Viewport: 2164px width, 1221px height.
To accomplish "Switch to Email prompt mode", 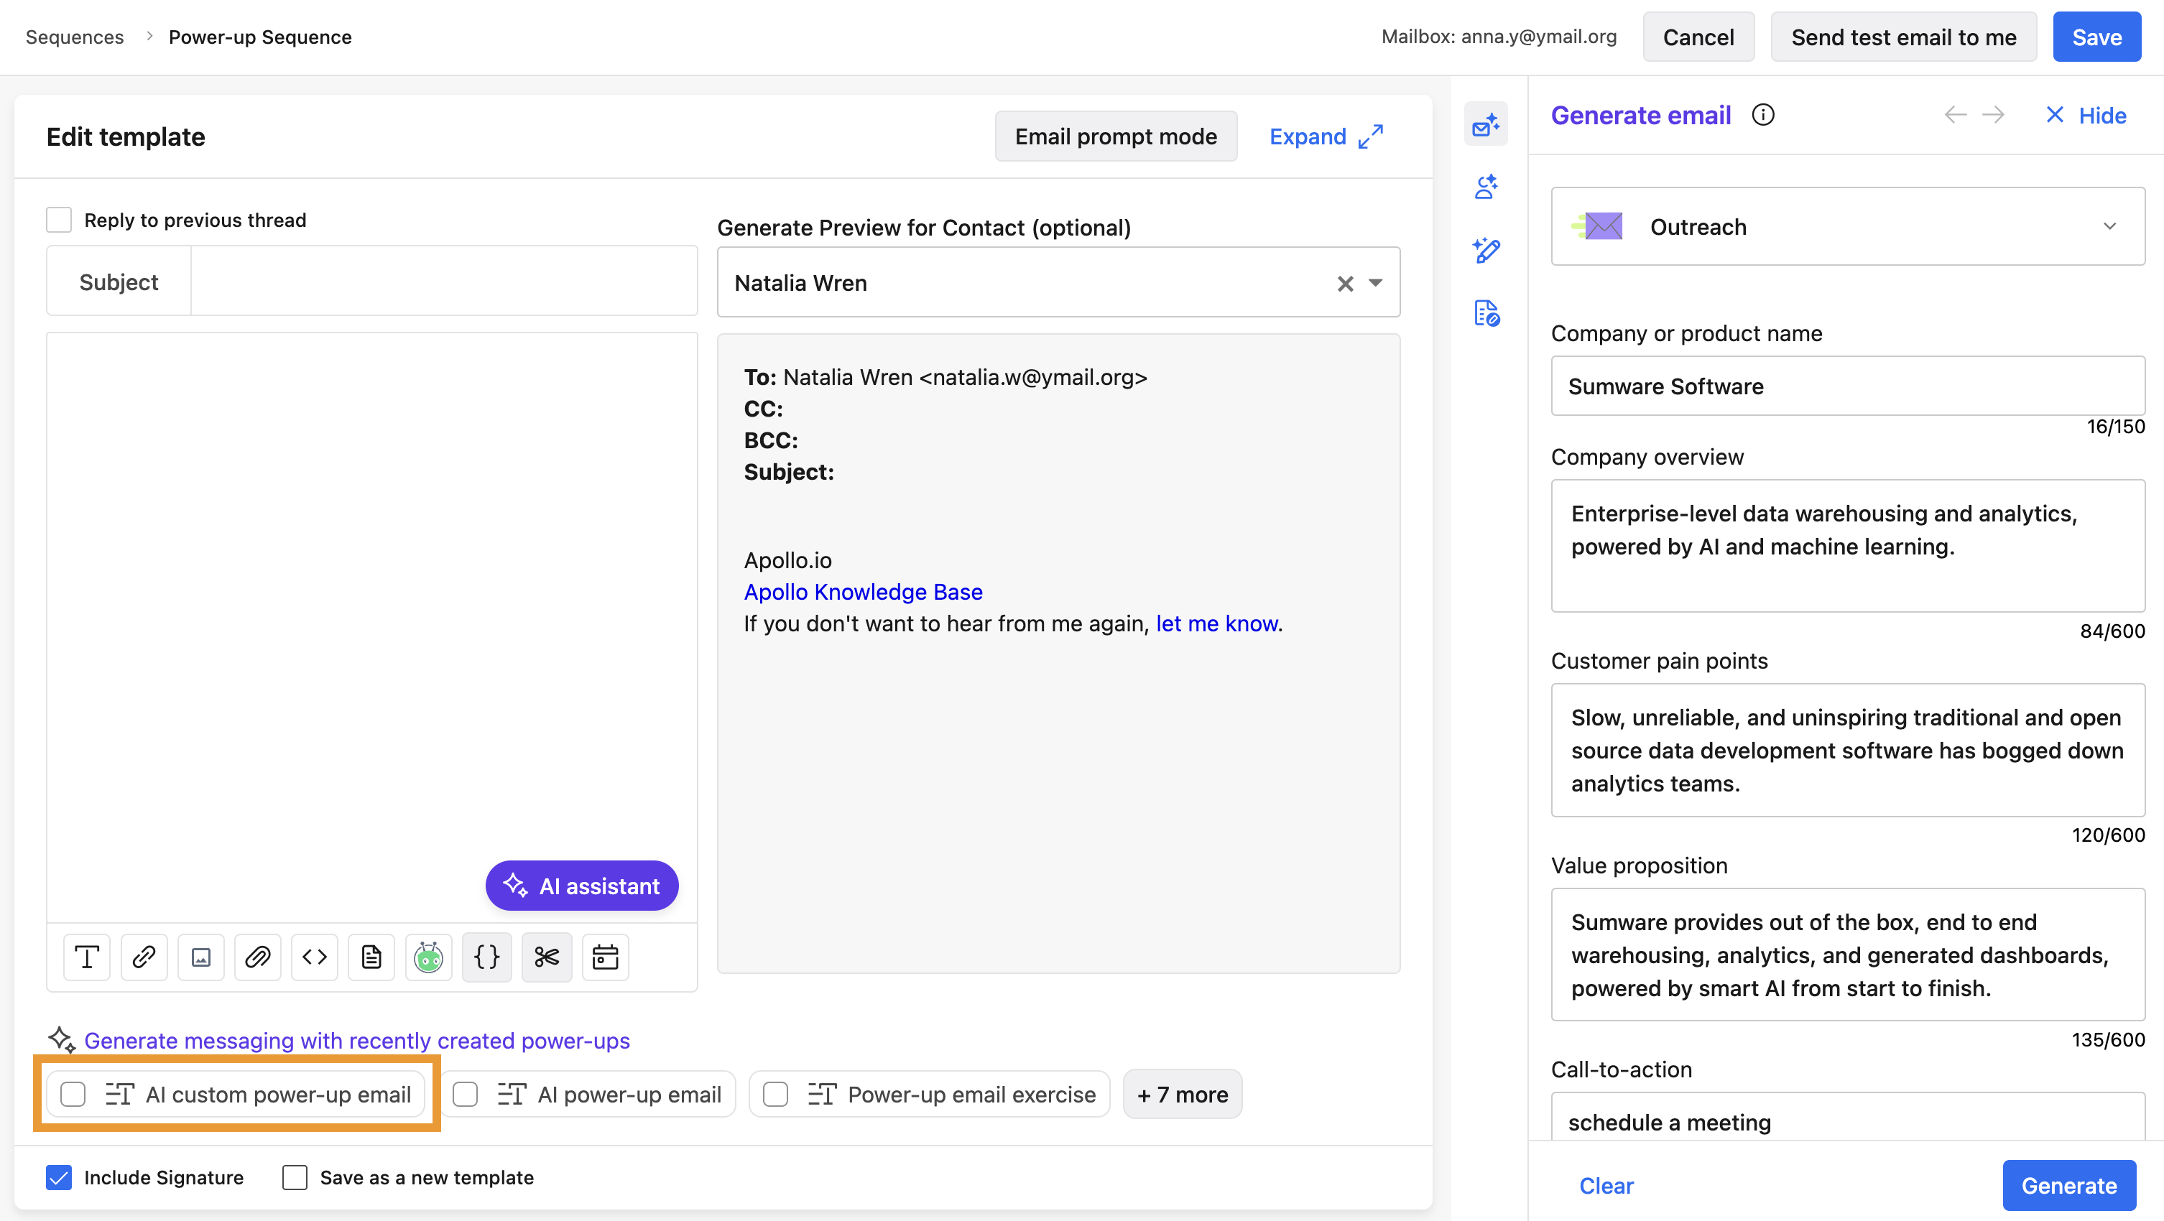I will coord(1116,136).
